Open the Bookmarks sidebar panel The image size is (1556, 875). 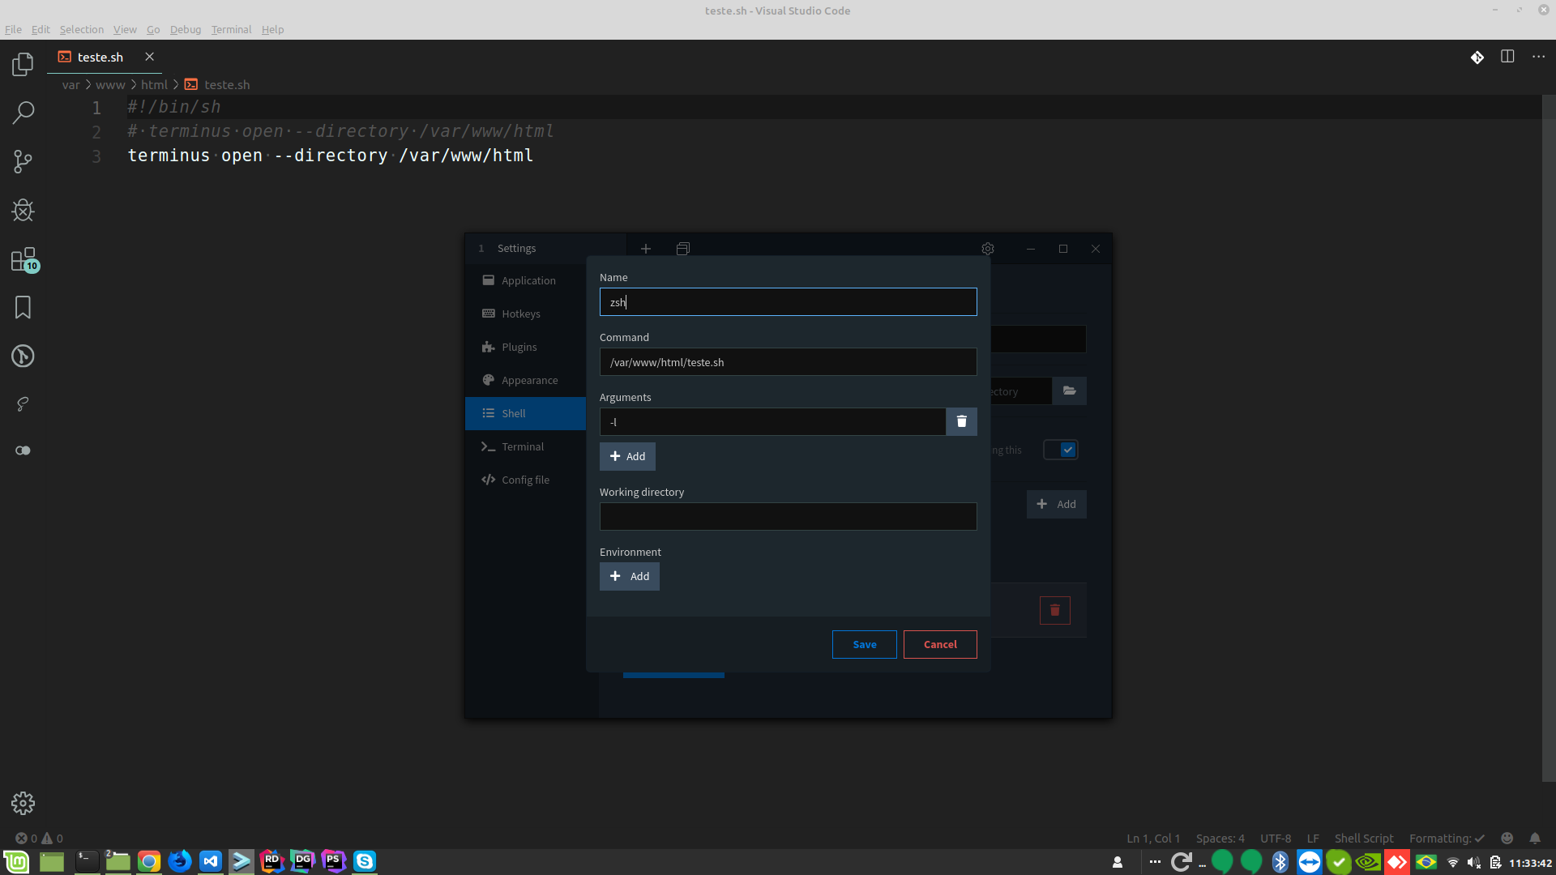point(23,307)
